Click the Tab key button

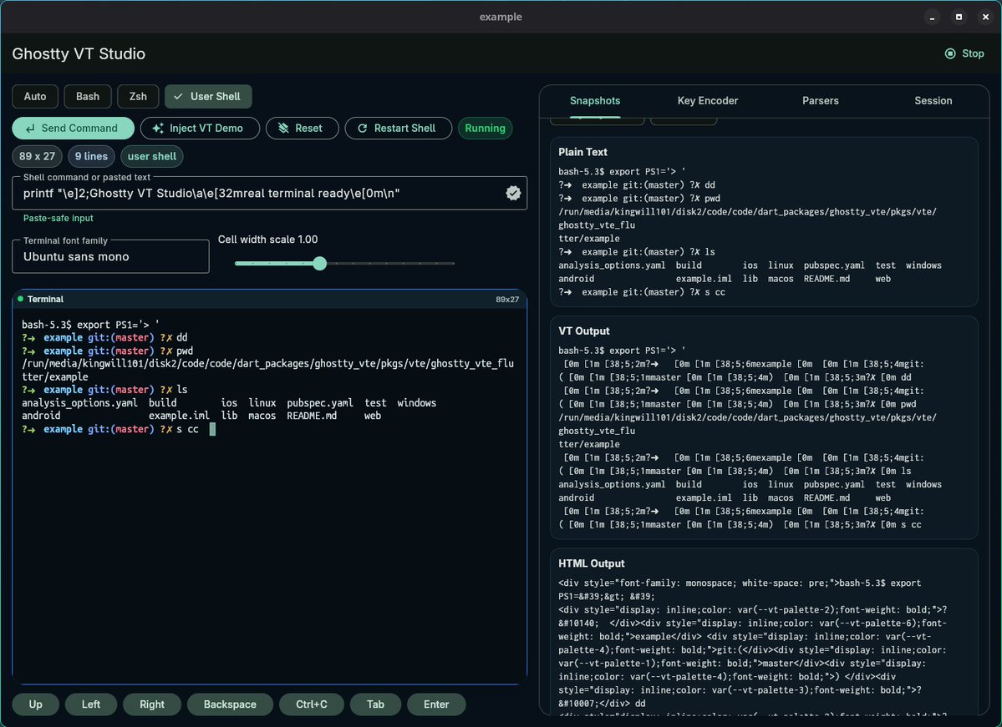(x=376, y=704)
